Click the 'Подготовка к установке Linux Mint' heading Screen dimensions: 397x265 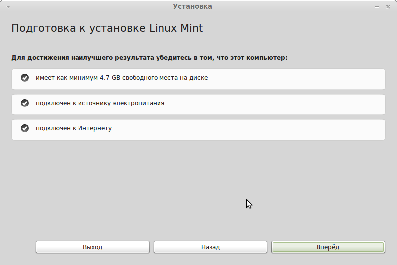(107, 28)
